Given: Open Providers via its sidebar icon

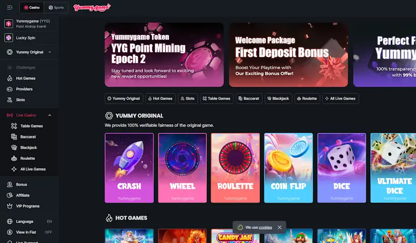Looking at the screenshot, I should point(10,89).
